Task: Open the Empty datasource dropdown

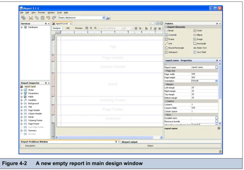Action: tap(104, 18)
